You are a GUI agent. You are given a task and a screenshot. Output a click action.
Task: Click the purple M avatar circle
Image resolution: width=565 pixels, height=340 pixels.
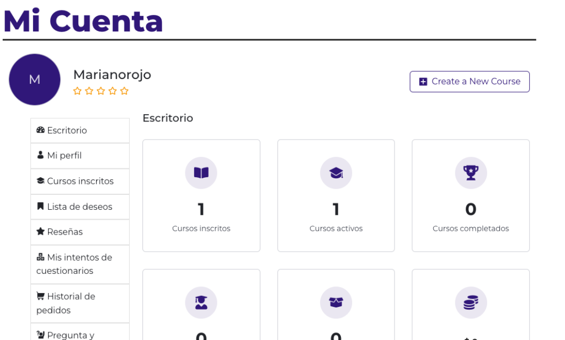(35, 79)
